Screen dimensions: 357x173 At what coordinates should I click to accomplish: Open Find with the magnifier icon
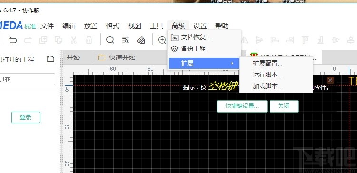point(110,40)
